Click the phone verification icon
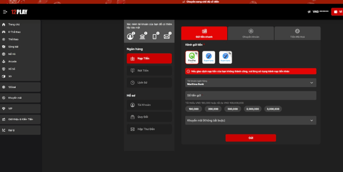 pyautogui.click(x=155, y=36)
